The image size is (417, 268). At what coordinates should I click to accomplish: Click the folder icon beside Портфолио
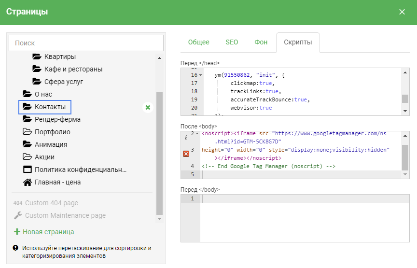pyautogui.click(x=27, y=132)
